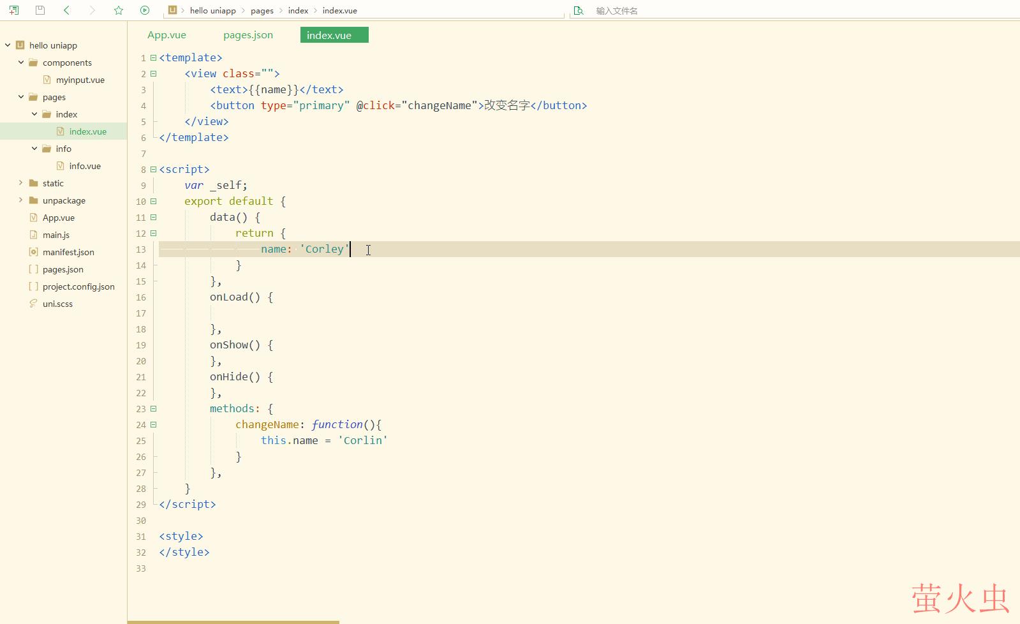Click the 'Corlin' string on line 25
The width and height of the screenshot is (1020, 624).
click(x=362, y=440)
